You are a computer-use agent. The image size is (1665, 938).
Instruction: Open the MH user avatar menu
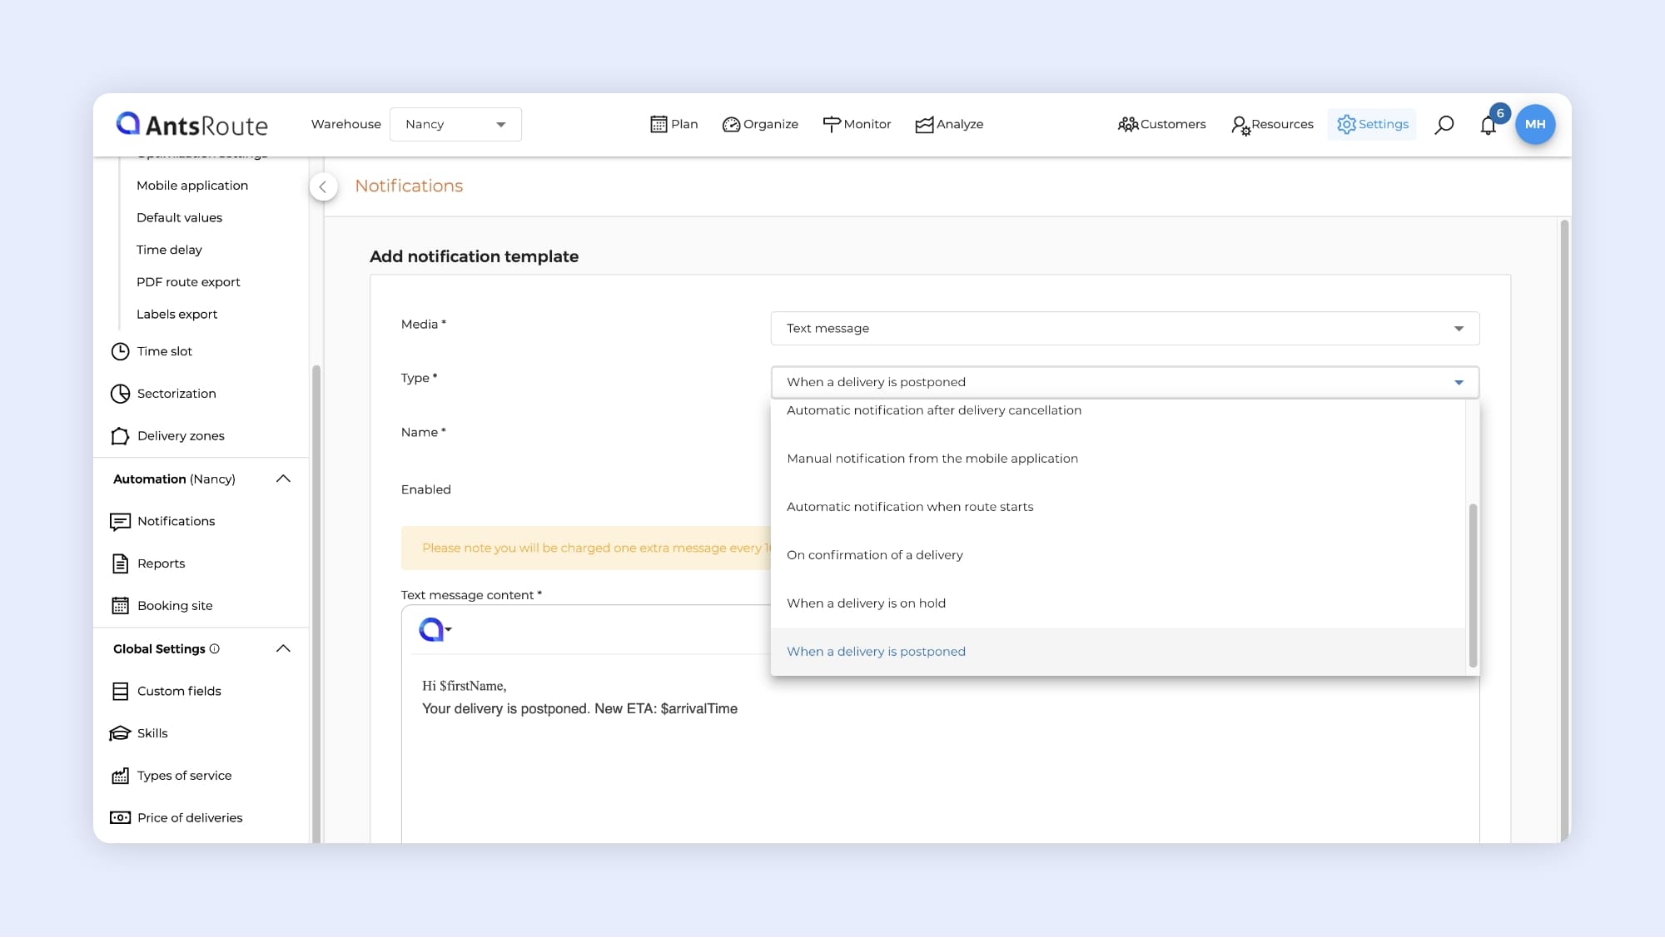(1535, 124)
